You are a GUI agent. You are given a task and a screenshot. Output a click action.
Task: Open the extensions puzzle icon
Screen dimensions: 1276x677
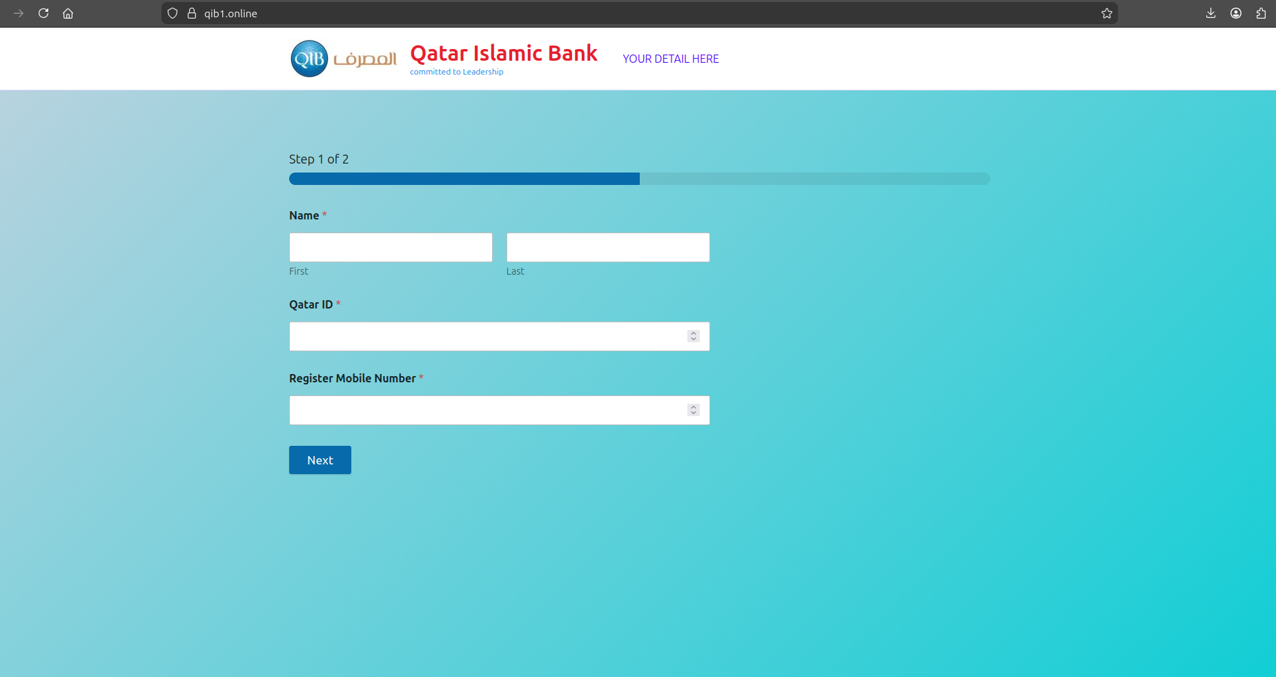pos(1261,13)
